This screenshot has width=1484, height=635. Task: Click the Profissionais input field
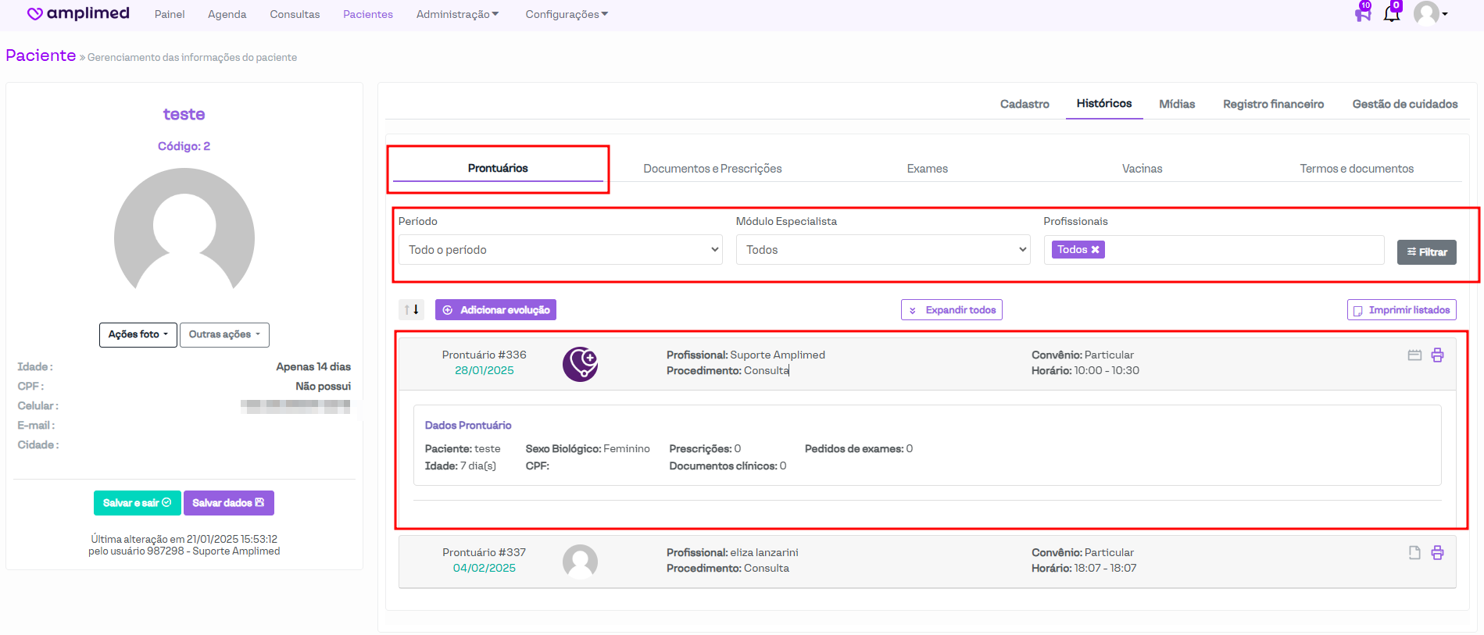(x=1243, y=250)
